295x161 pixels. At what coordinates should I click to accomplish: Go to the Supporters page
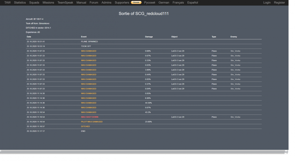[x=122, y=3]
